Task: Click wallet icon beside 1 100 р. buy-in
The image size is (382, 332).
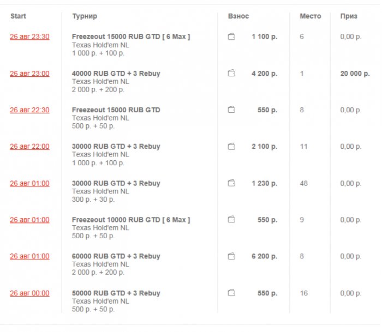Action: coord(231,37)
